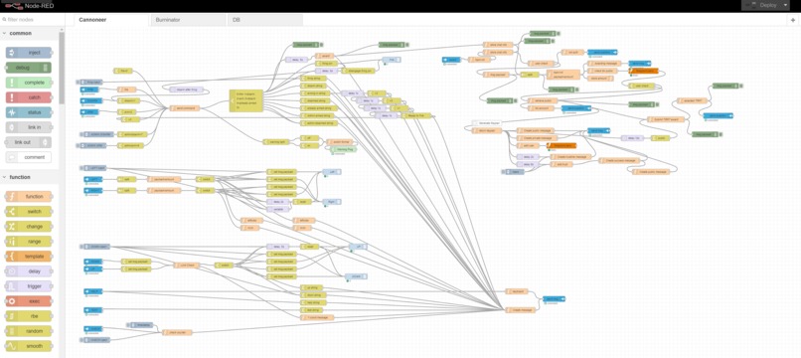Viewport: 801px width, 358px height.
Task: Select the inject node in the palette
Action: (29, 53)
